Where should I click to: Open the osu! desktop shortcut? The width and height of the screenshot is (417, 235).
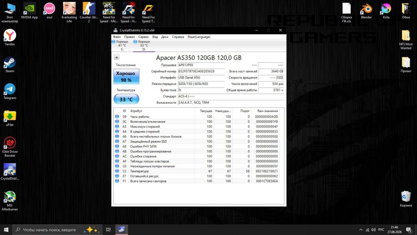(50, 11)
